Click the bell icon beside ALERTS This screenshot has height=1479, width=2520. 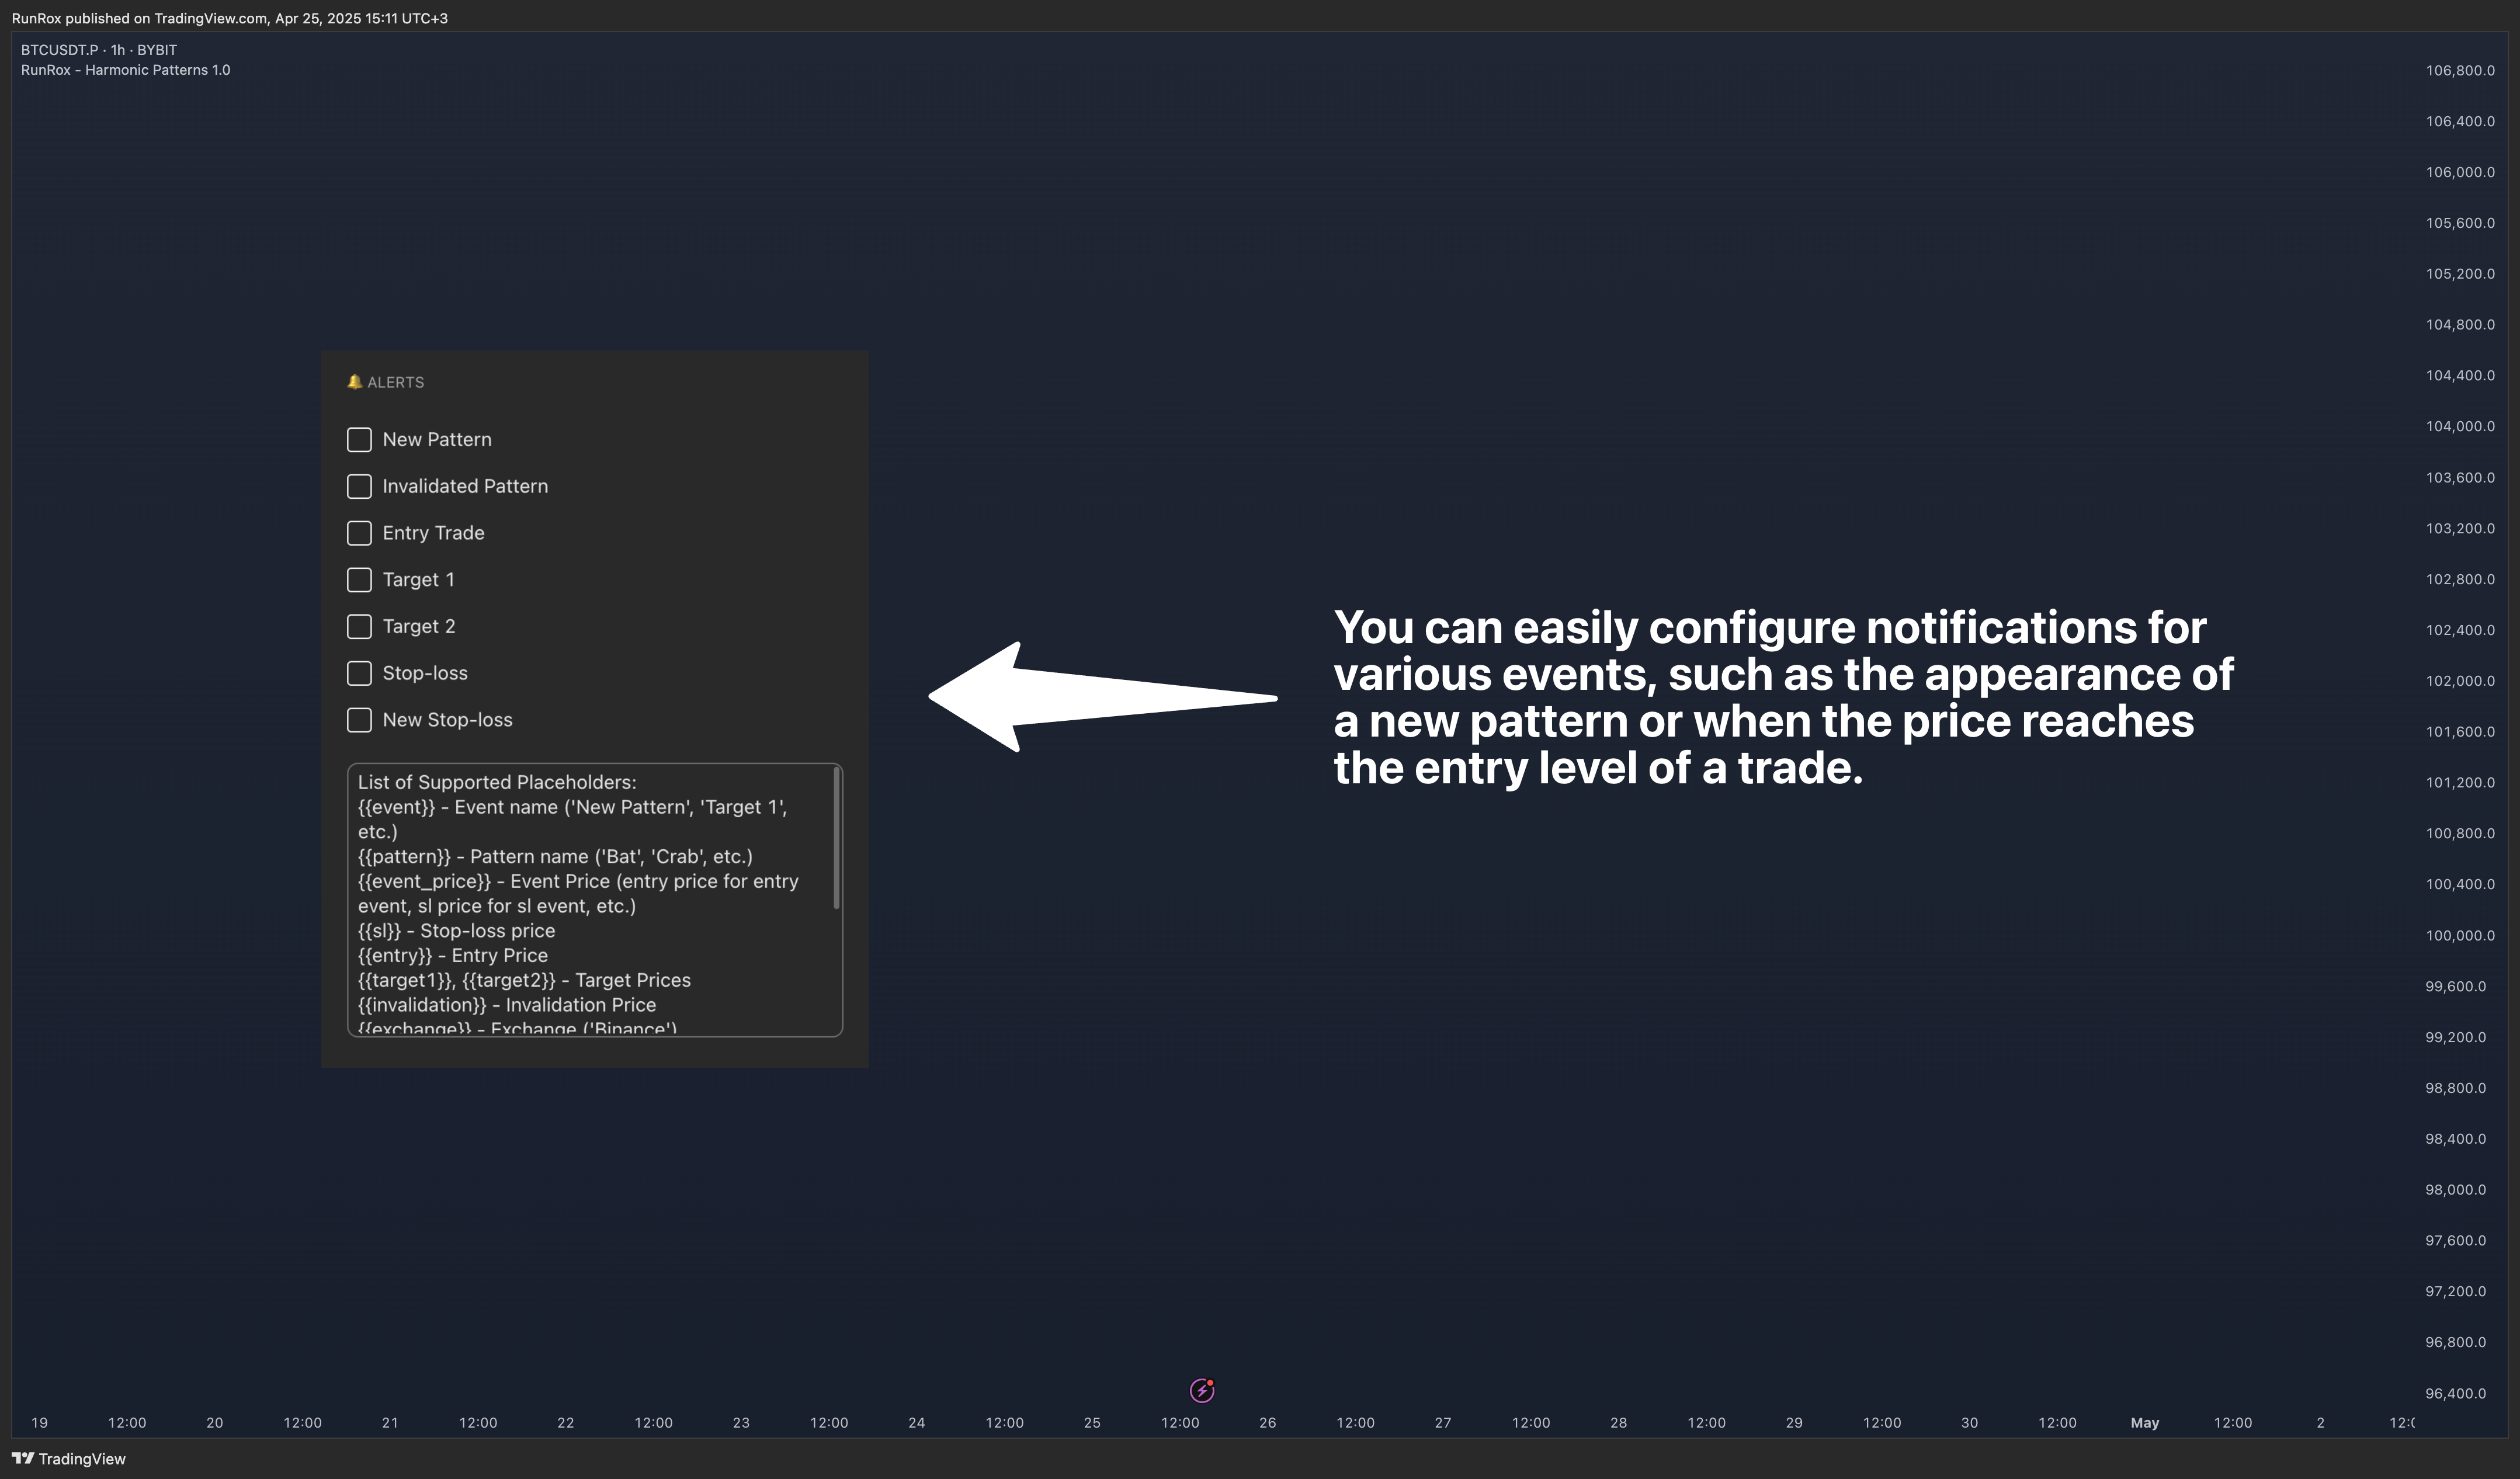tap(354, 382)
